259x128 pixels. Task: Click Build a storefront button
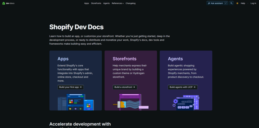125,87
